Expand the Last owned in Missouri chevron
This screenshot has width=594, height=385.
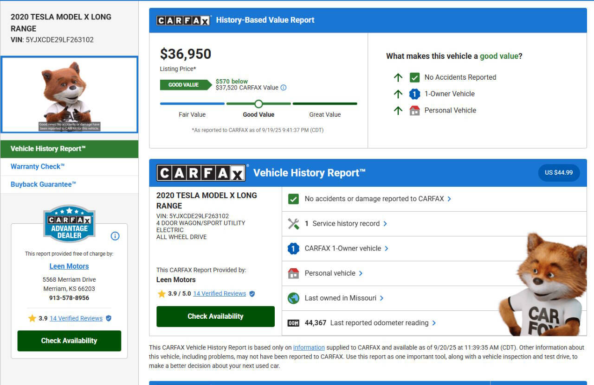tap(381, 298)
